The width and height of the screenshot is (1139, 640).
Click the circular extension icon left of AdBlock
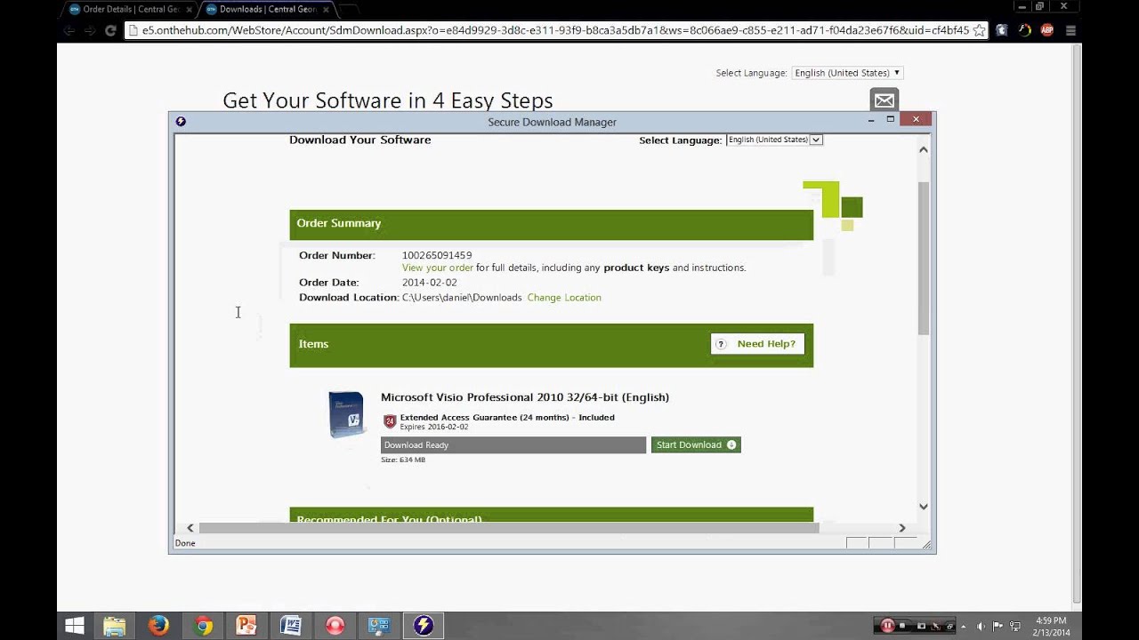click(x=1024, y=30)
